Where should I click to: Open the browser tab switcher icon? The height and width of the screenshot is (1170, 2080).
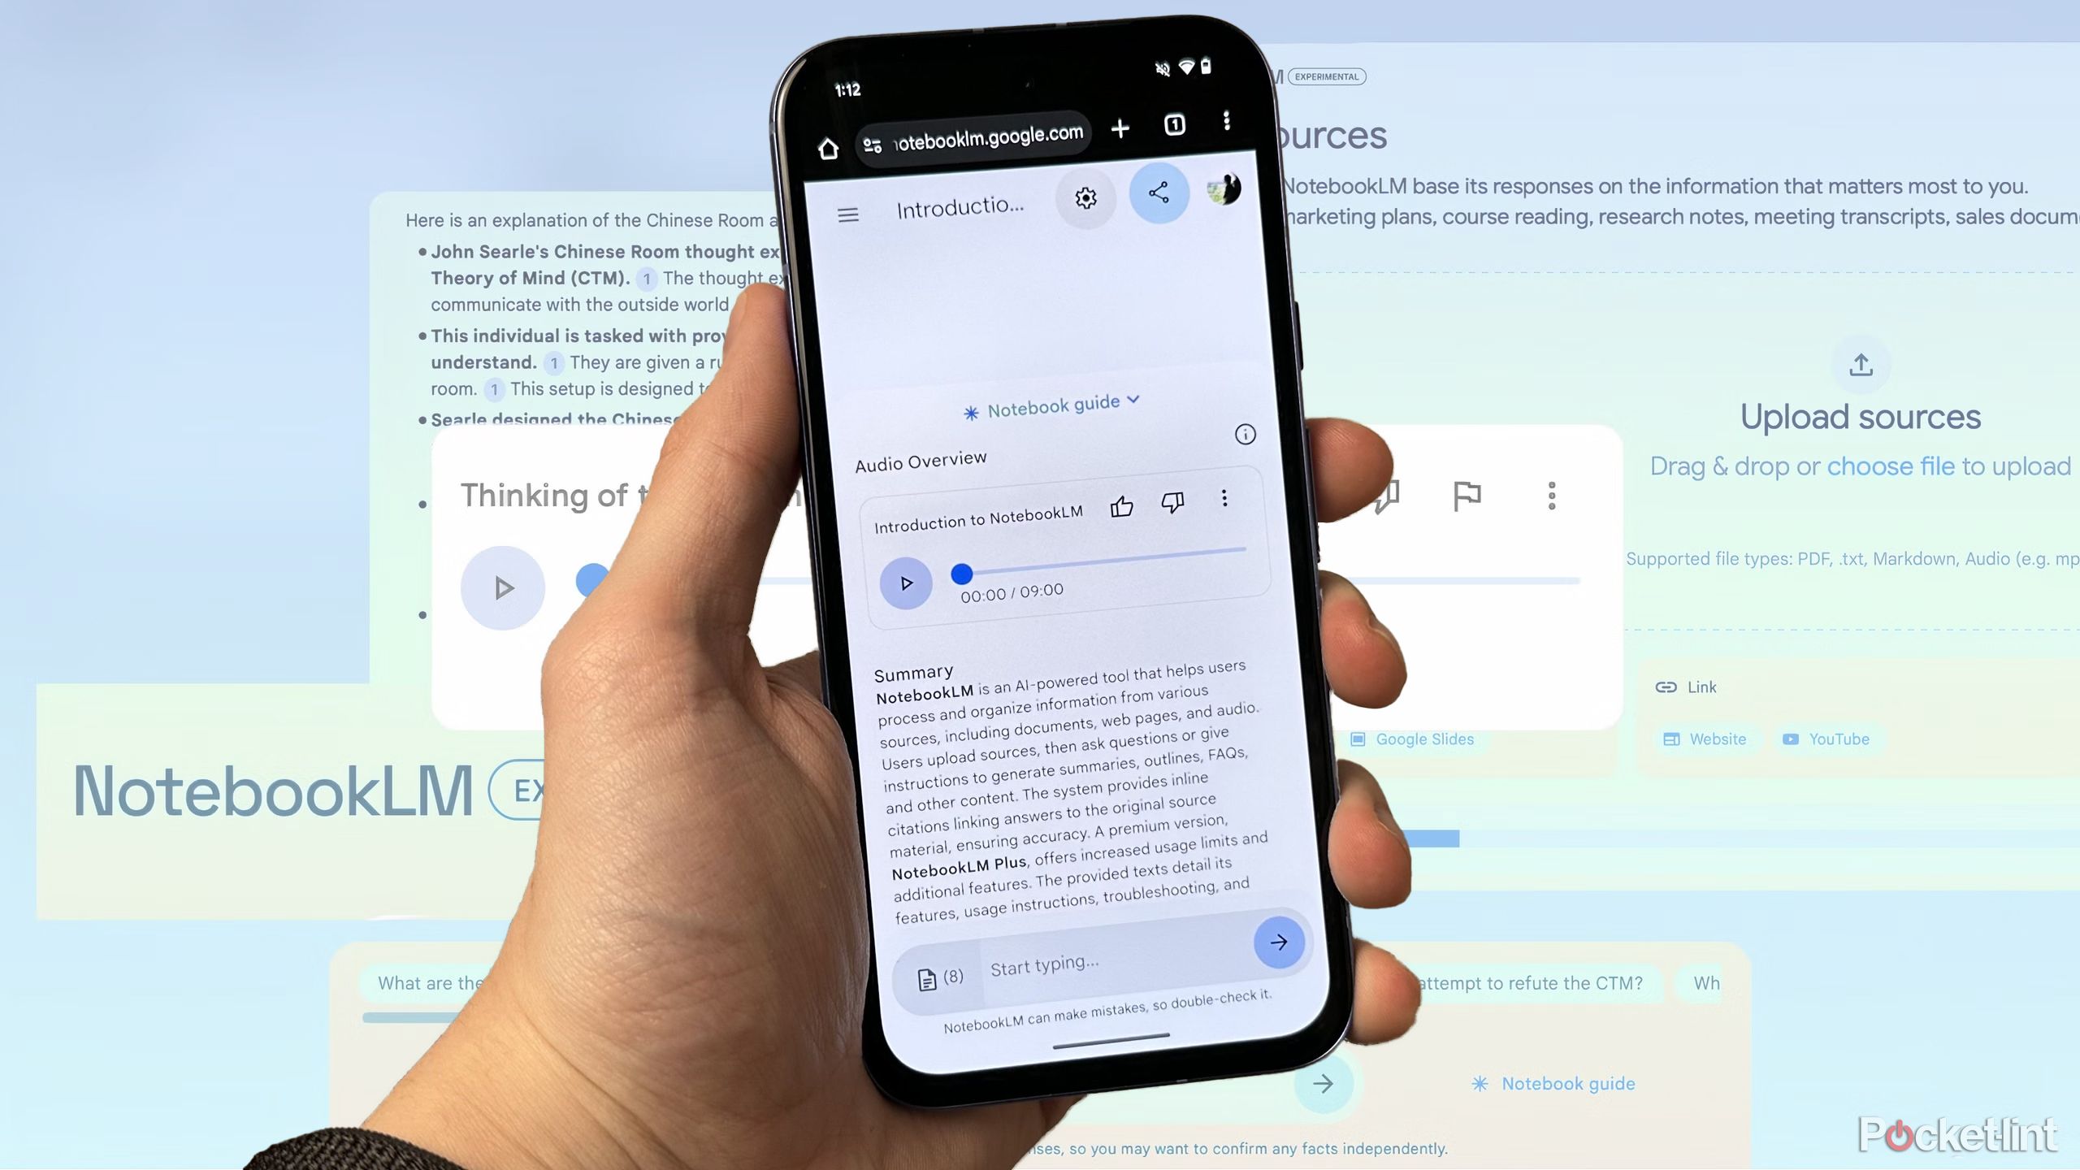click(x=1174, y=126)
